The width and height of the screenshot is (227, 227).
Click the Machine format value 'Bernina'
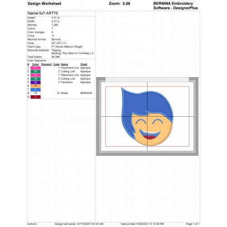(56, 39)
